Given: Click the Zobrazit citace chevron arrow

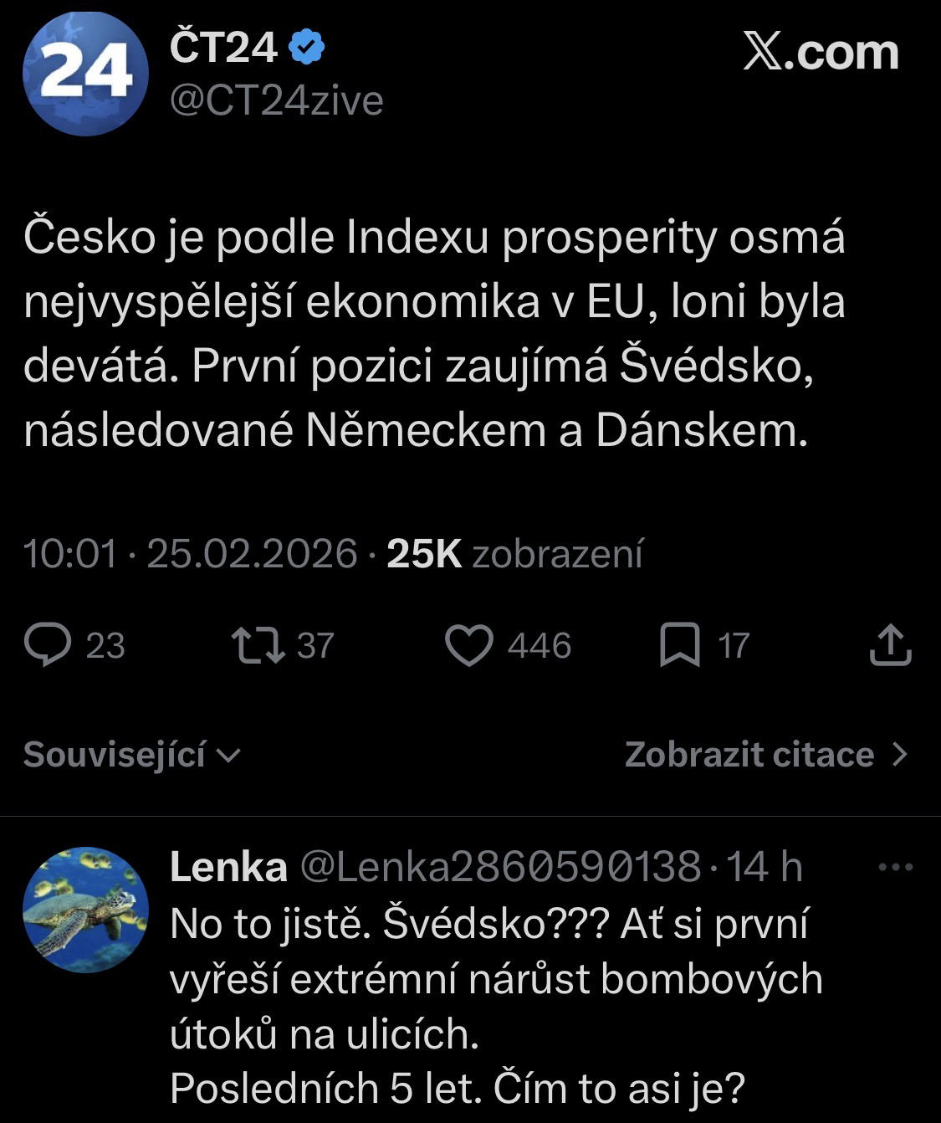Looking at the screenshot, I should pyautogui.click(x=900, y=755).
